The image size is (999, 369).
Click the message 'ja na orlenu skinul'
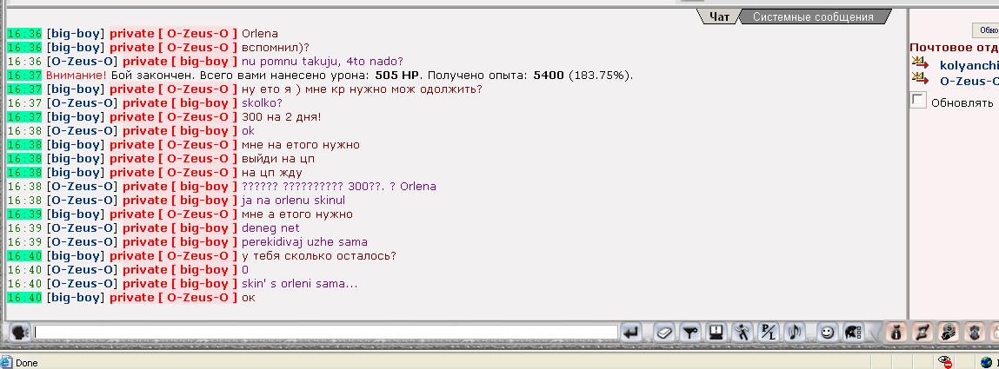point(294,201)
